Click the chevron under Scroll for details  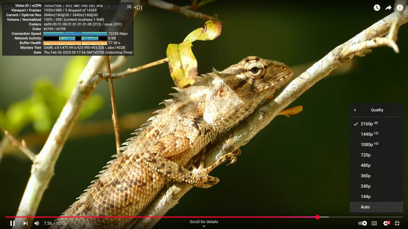coord(204,226)
